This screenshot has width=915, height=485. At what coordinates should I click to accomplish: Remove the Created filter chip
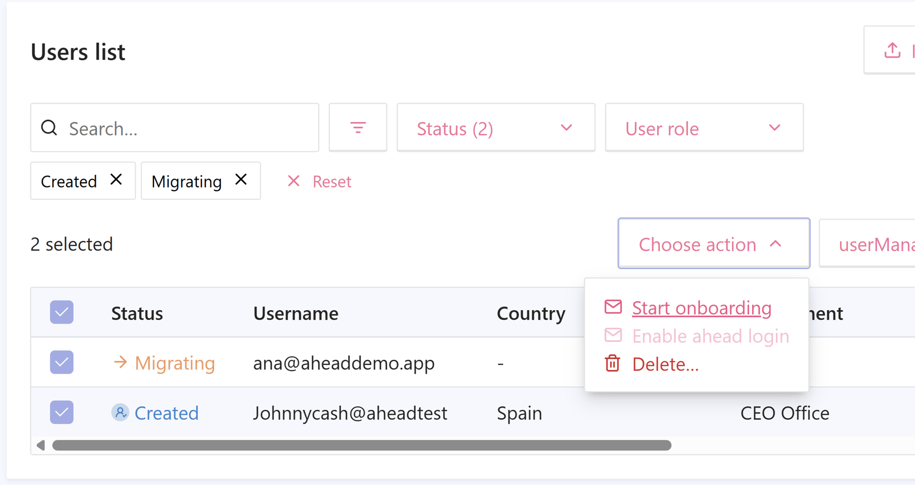(x=116, y=180)
